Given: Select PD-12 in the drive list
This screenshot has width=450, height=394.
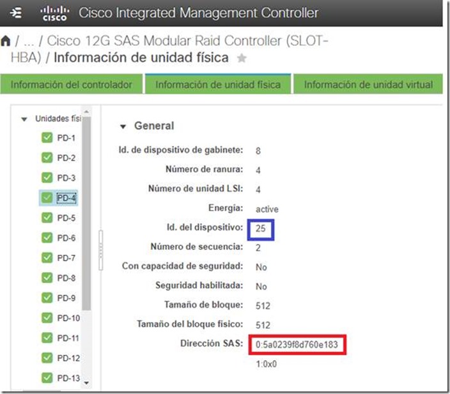Looking at the screenshot, I should [x=68, y=358].
